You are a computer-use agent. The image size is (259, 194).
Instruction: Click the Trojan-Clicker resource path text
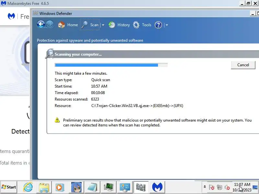tap(137, 106)
